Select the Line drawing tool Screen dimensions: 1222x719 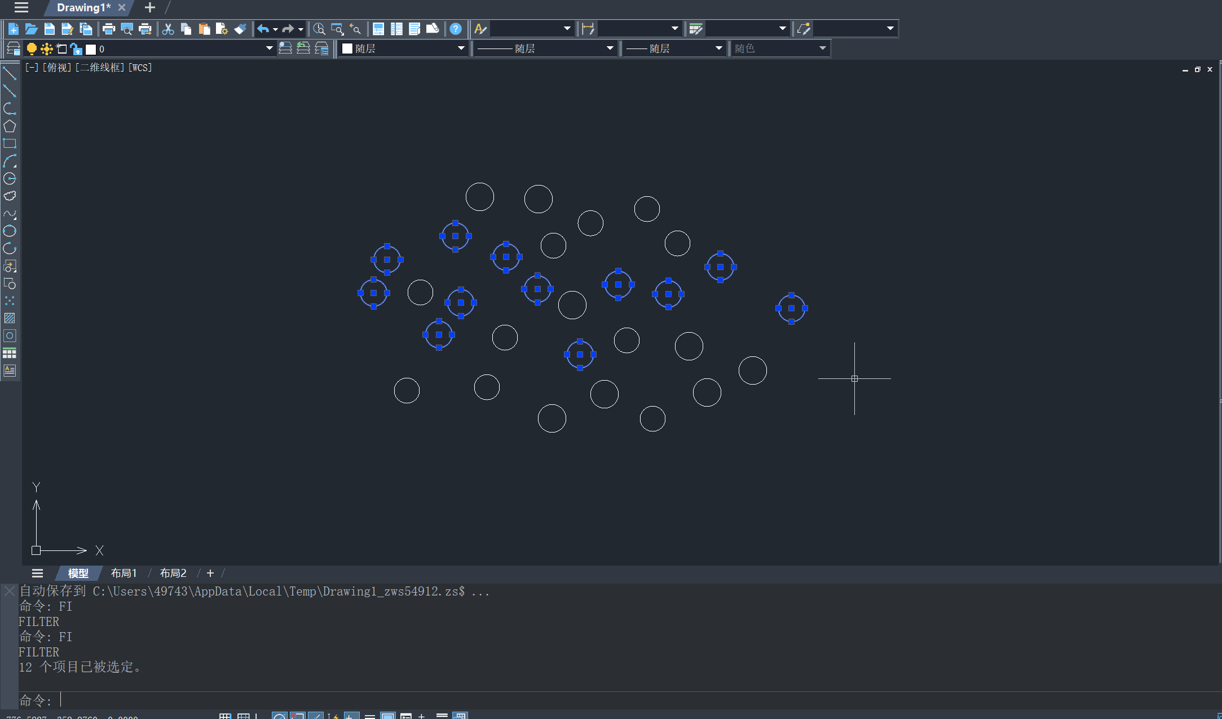(10, 73)
